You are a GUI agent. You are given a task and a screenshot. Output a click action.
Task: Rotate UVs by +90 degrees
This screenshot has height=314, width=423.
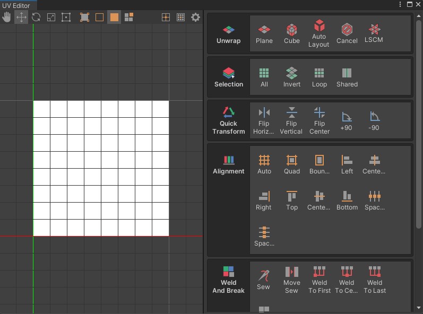347,121
